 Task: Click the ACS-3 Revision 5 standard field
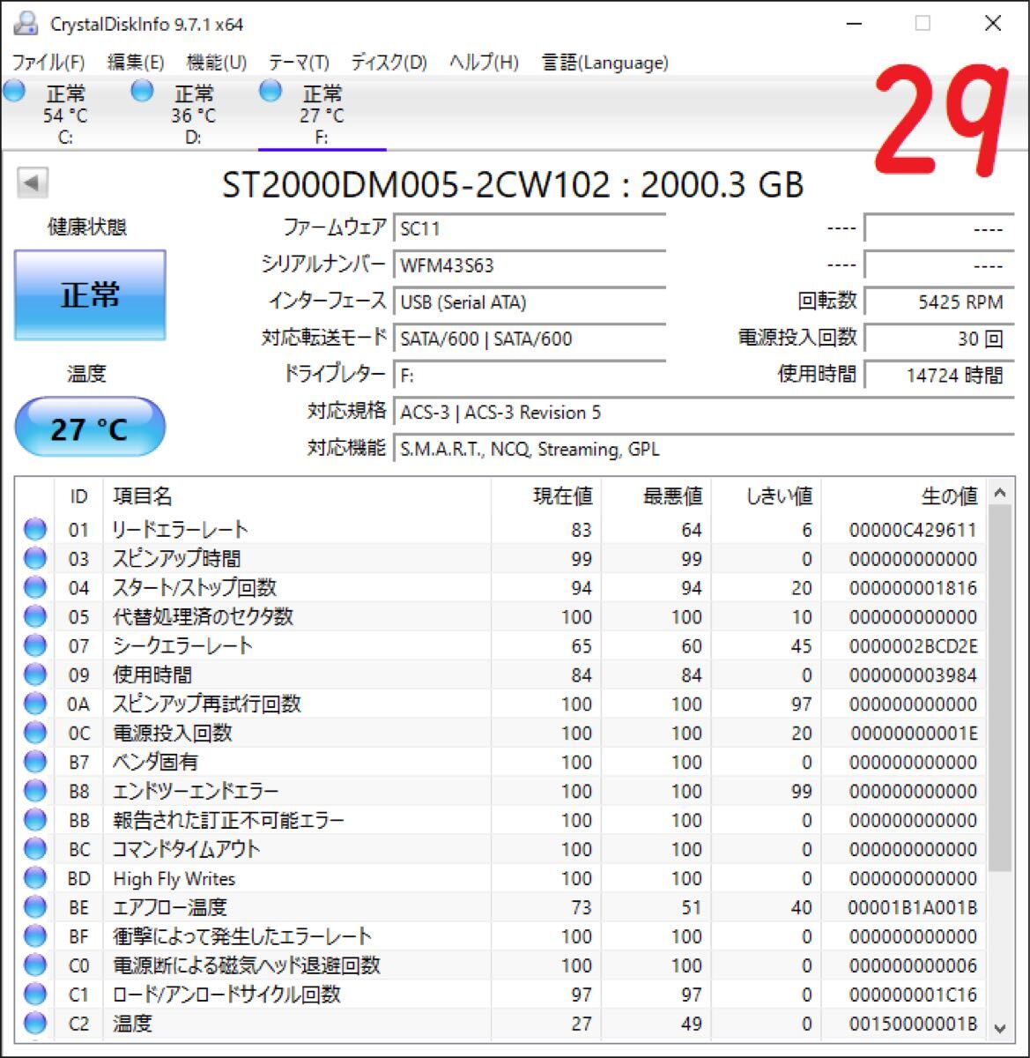703,413
